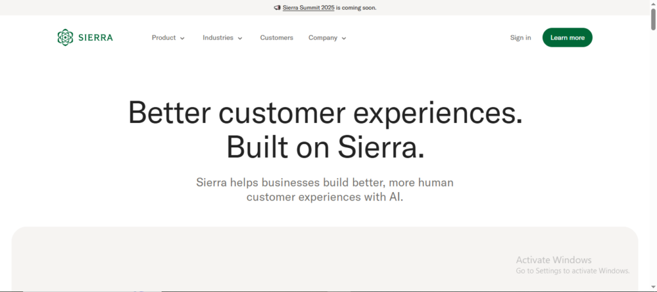Click the megaphone icon in announcement banner
Screen dimensions: 657x292
coord(277,8)
